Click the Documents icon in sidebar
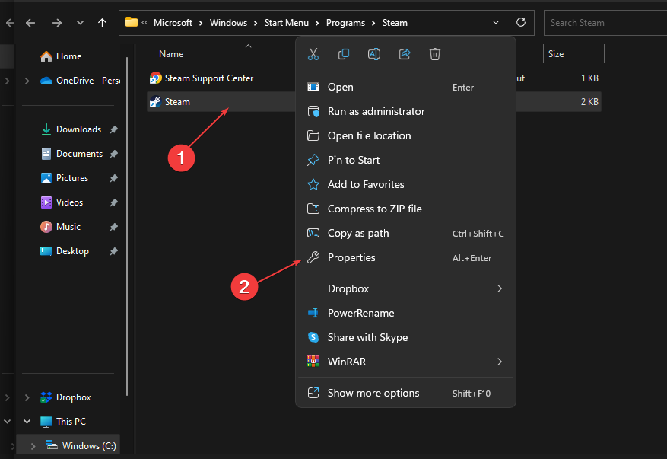 46,154
